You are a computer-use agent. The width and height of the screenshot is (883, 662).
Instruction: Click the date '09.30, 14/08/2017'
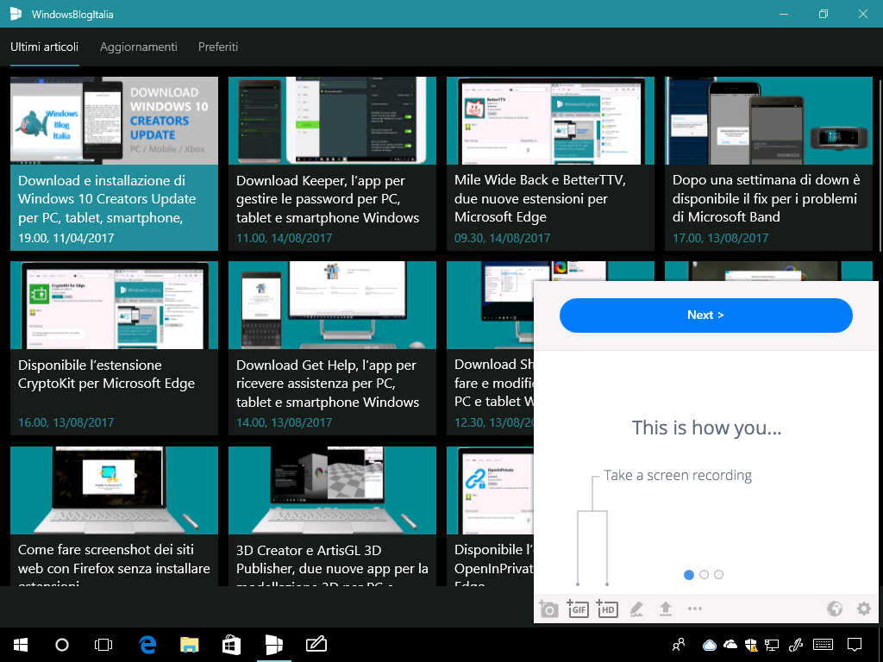(503, 238)
